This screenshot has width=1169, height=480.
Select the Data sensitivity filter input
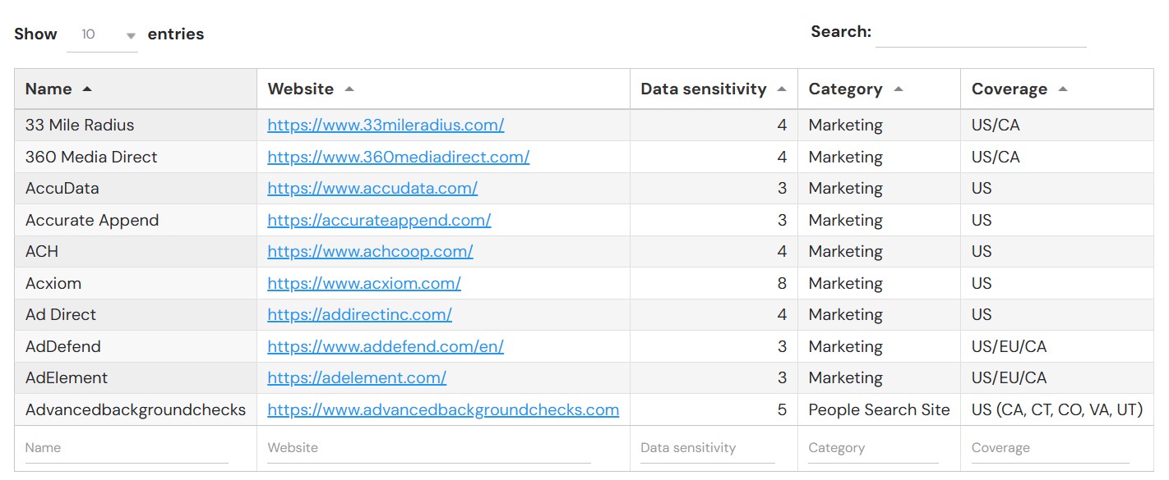(707, 448)
